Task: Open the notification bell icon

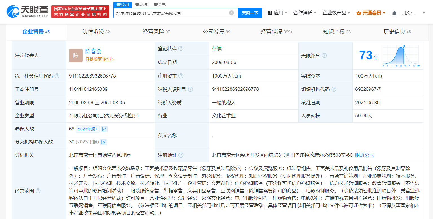Action: coord(394,13)
